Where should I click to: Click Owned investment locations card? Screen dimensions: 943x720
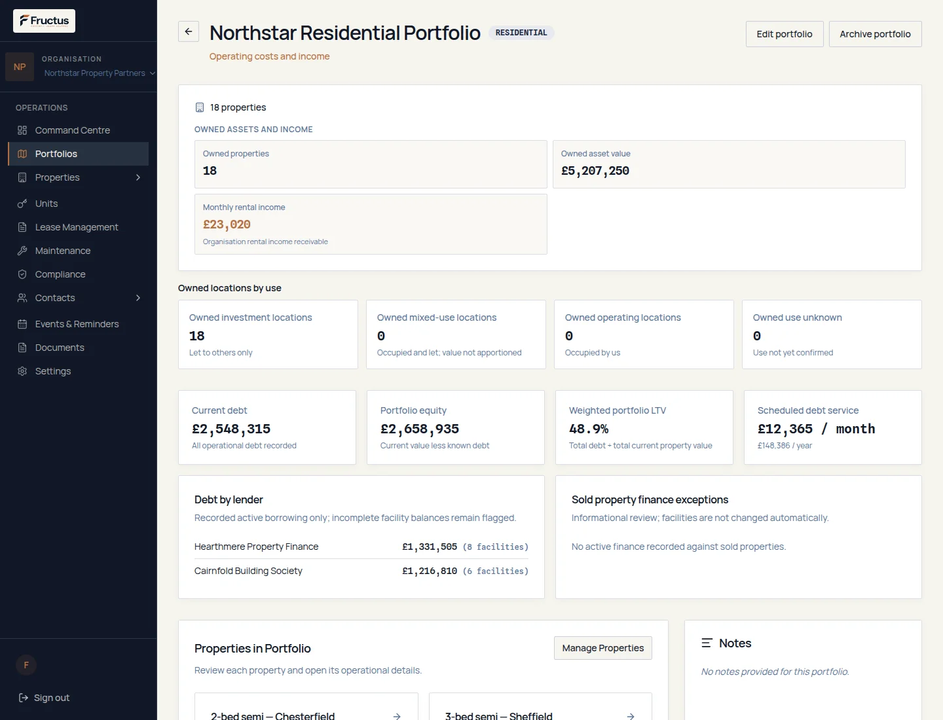(268, 334)
